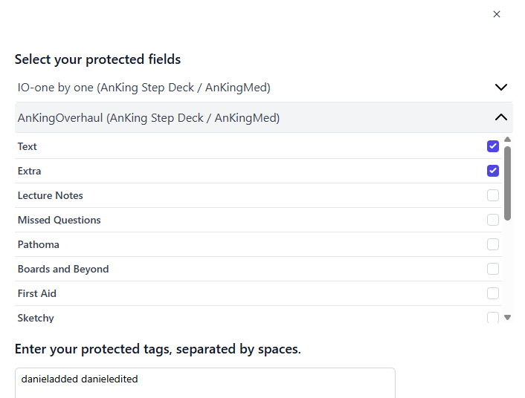Image resolution: width=525 pixels, height=398 pixels.
Task: Tick the Pathoma field checkbox
Action: (x=492, y=244)
